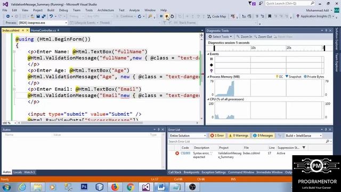Image resolution: width=341 pixels, height=192 pixels.
Task: Open the Select Tools dropdown
Action: tap(220, 37)
